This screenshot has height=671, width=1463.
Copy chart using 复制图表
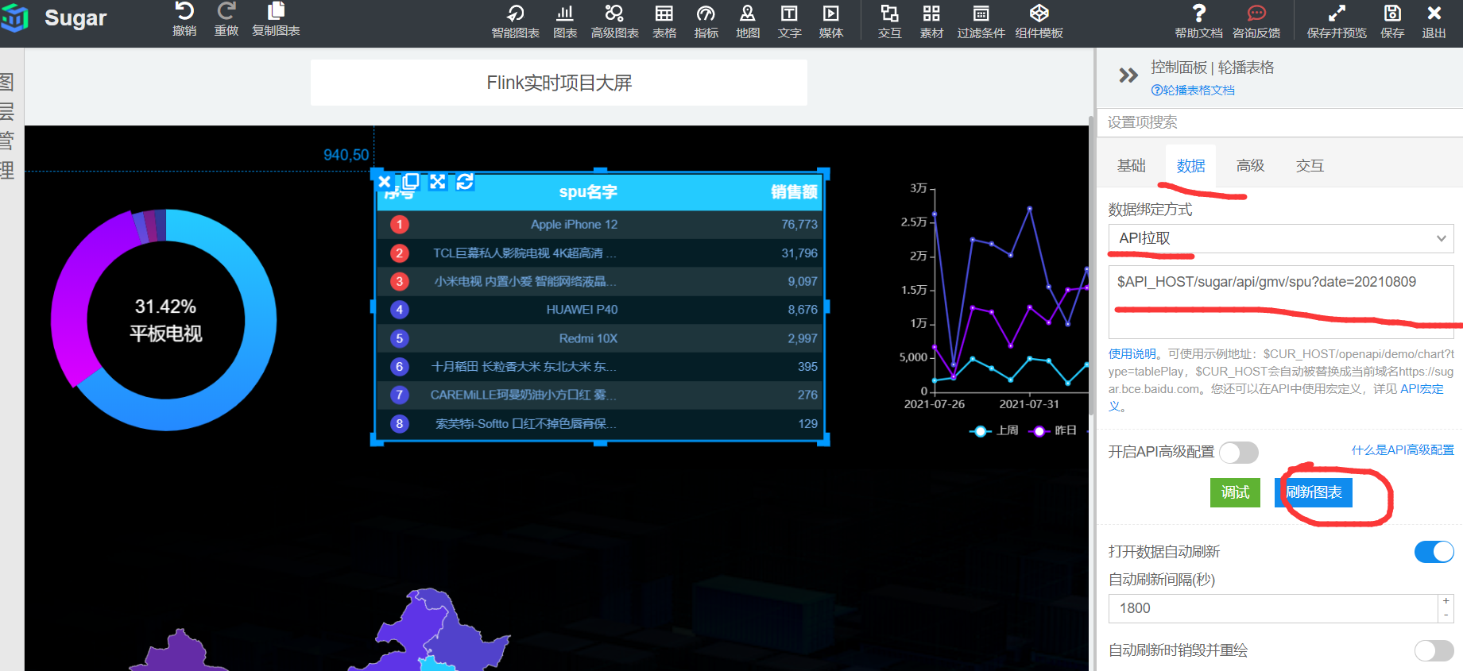pyautogui.click(x=276, y=19)
